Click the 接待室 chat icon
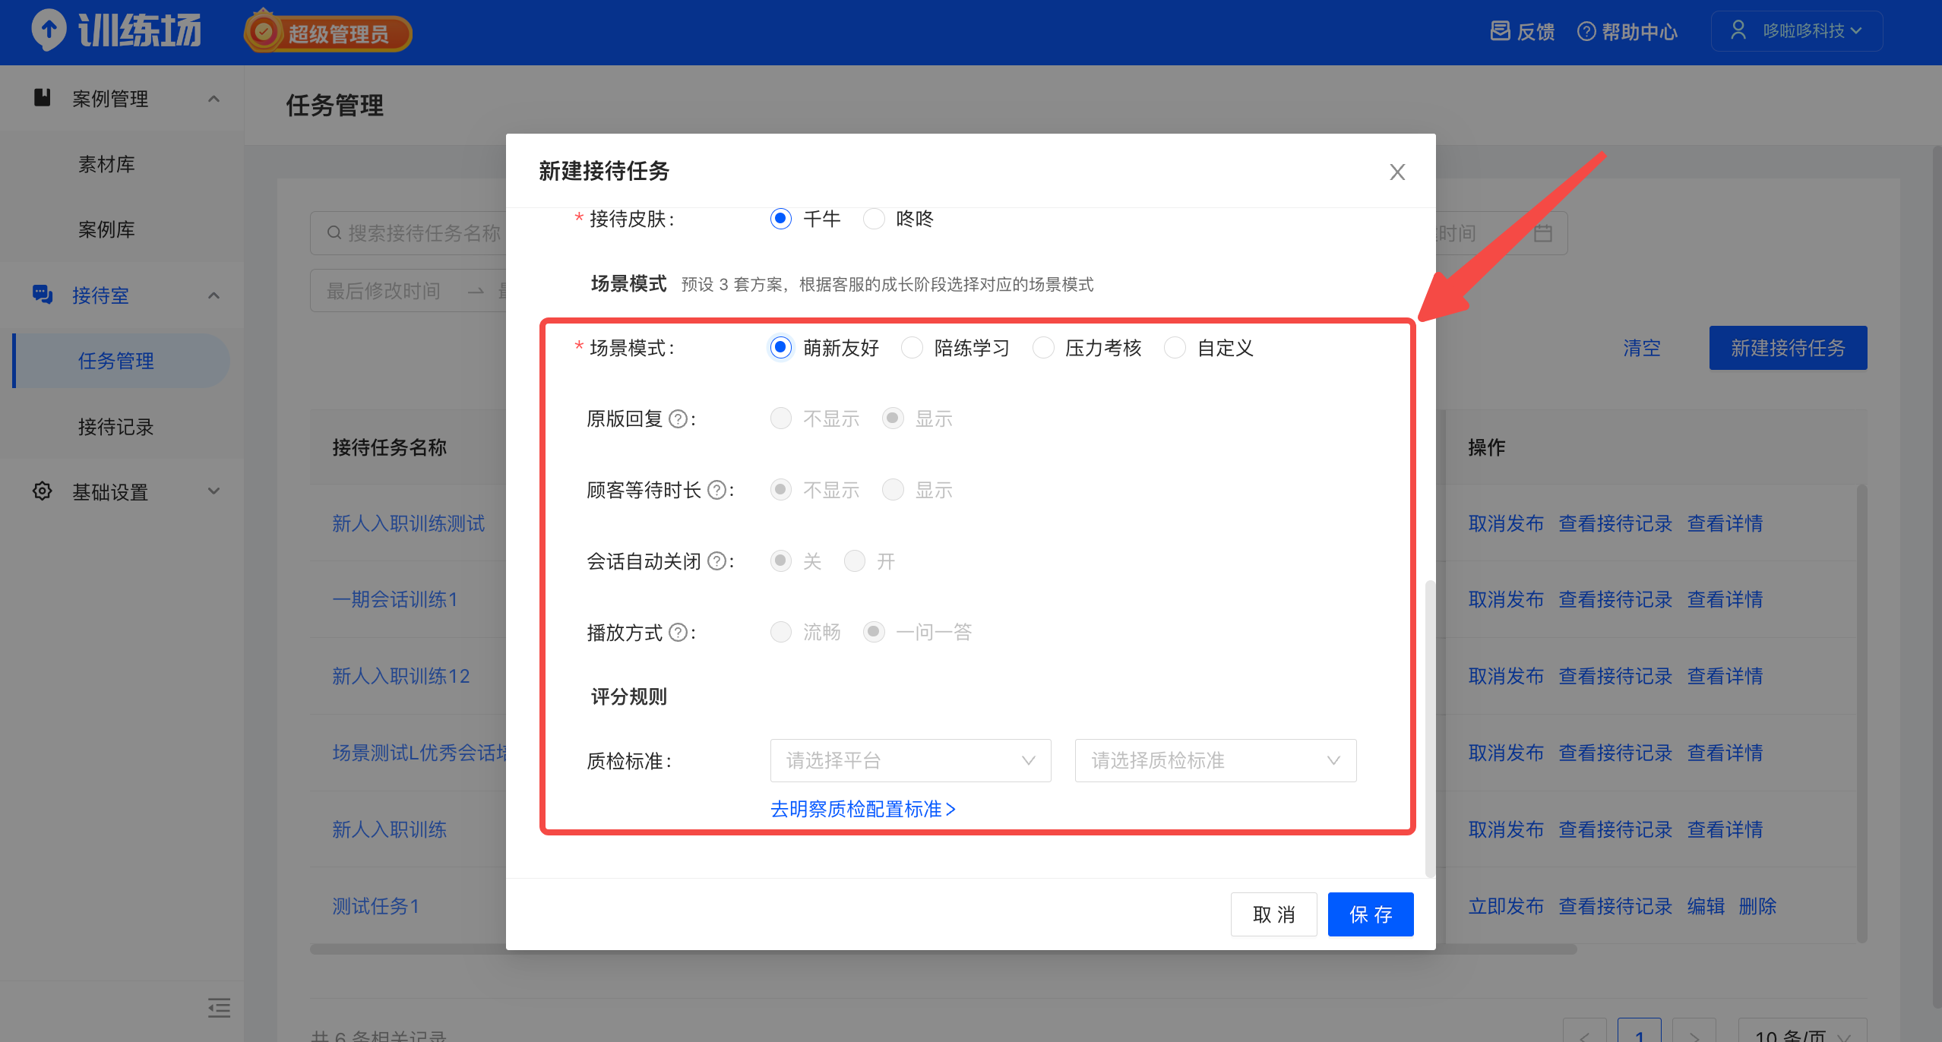Image resolution: width=1942 pixels, height=1042 pixels. [x=43, y=294]
